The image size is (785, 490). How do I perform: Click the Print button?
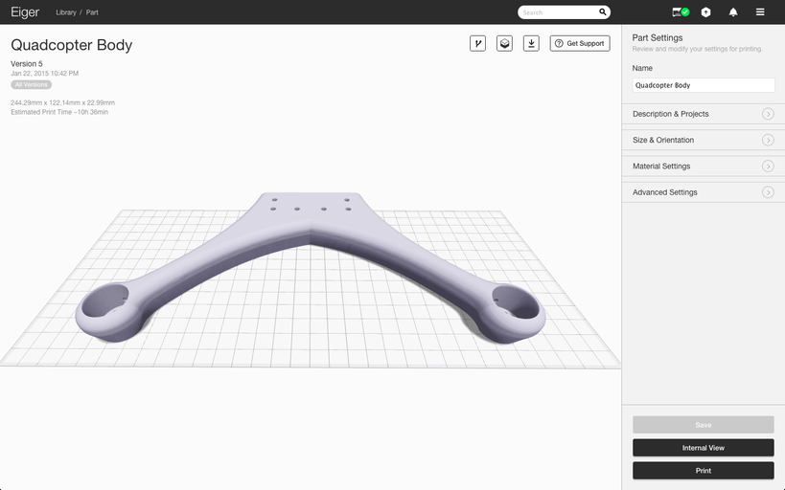pyautogui.click(x=703, y=471)
